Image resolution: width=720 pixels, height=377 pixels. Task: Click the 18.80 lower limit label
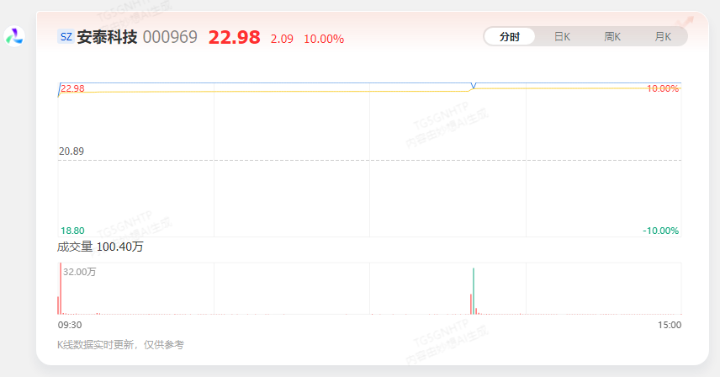coord(71,231)
